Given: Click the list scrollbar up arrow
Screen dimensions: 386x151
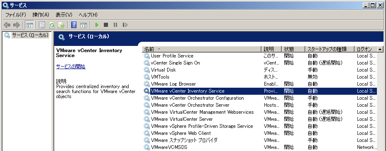Looking at the screenshot, I should click(380, 49).
